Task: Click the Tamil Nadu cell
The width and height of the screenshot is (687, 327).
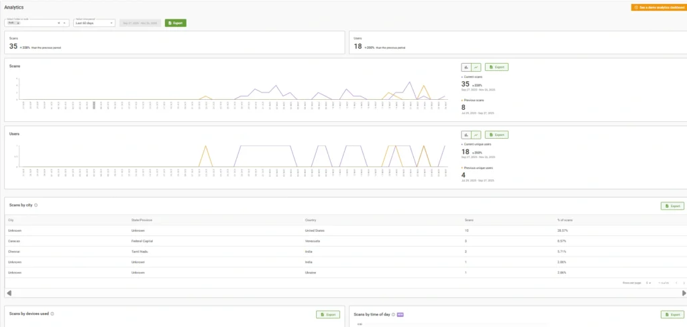Action: point(140,251)
